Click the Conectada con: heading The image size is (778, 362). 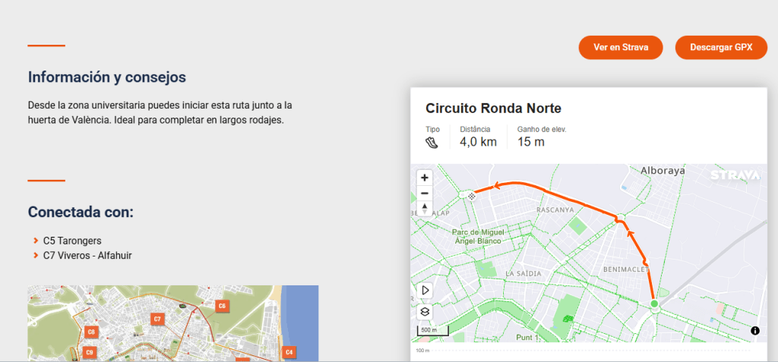(x=81, y=212)
